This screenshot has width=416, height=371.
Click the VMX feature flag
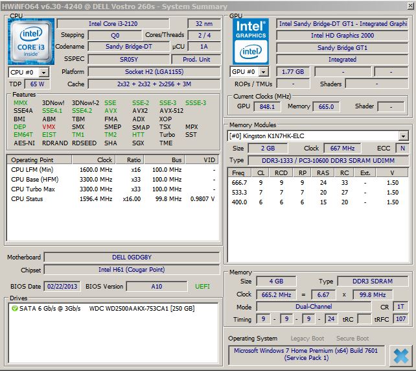(x=49, y=127)
